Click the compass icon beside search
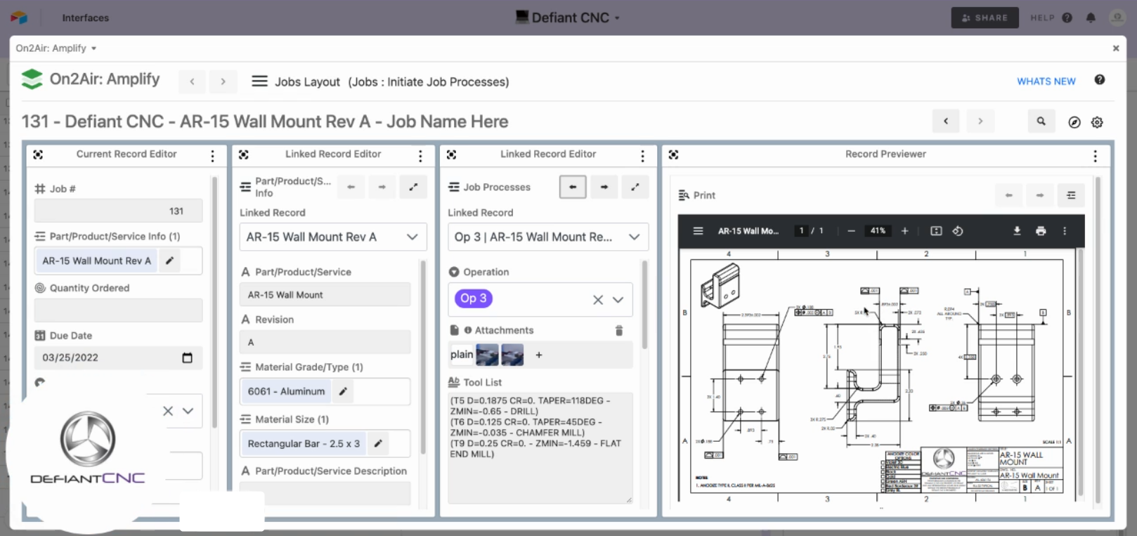Screen dimensions: 1137x536 point(1074,122)
